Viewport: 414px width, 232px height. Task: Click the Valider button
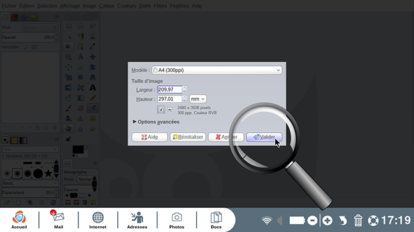coord(264,137)
